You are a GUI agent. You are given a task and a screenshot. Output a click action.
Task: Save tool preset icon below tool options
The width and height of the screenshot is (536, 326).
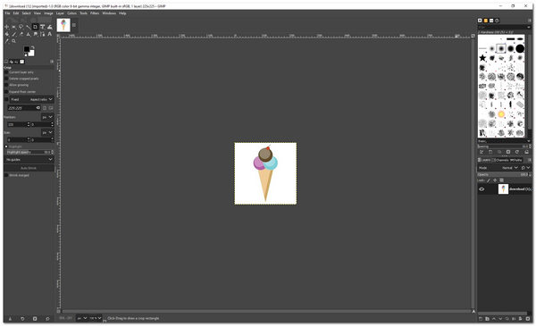(x=10, y=319)
